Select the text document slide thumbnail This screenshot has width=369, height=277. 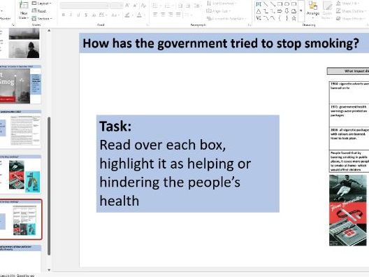pos(20,129)
